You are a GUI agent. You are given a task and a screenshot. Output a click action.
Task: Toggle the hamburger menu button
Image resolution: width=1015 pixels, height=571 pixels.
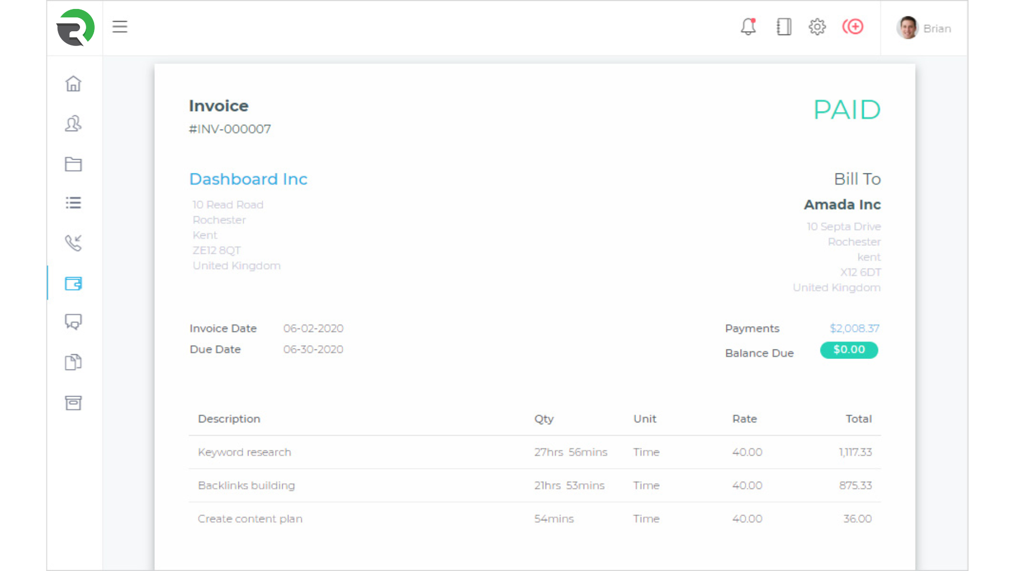[x=120, y=26]
